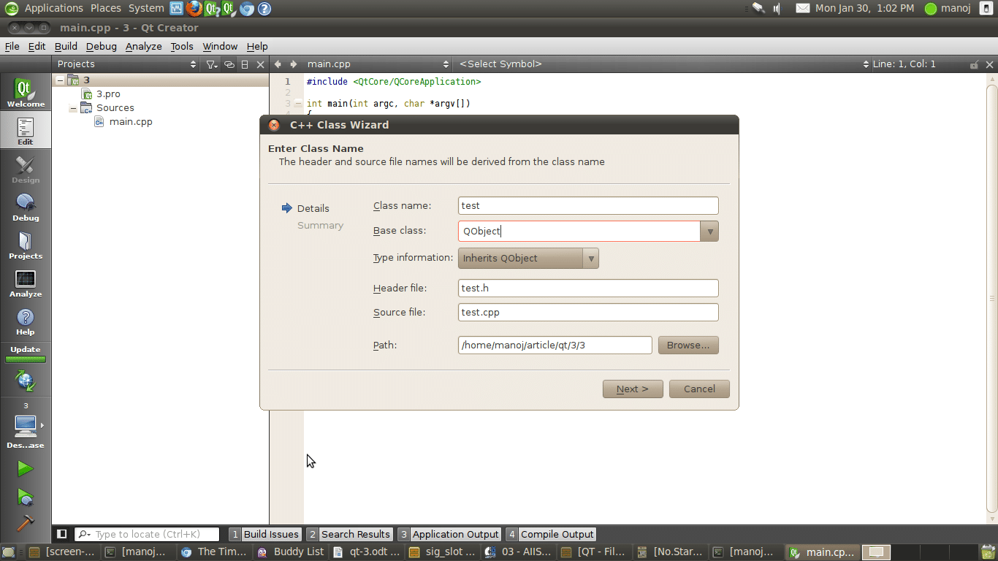Viewport: 998px width, 561px height.
Task: Open Projects mode in the sidebar
Action: coord(25,245)
